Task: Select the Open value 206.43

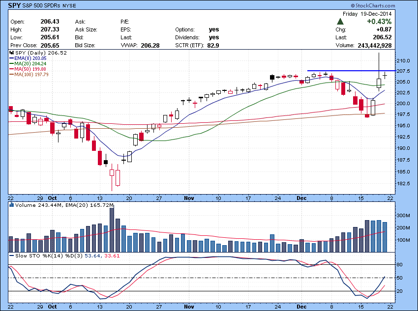Action: coord(50,22)
